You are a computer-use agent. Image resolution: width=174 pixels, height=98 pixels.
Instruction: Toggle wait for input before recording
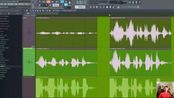(44, 2)
